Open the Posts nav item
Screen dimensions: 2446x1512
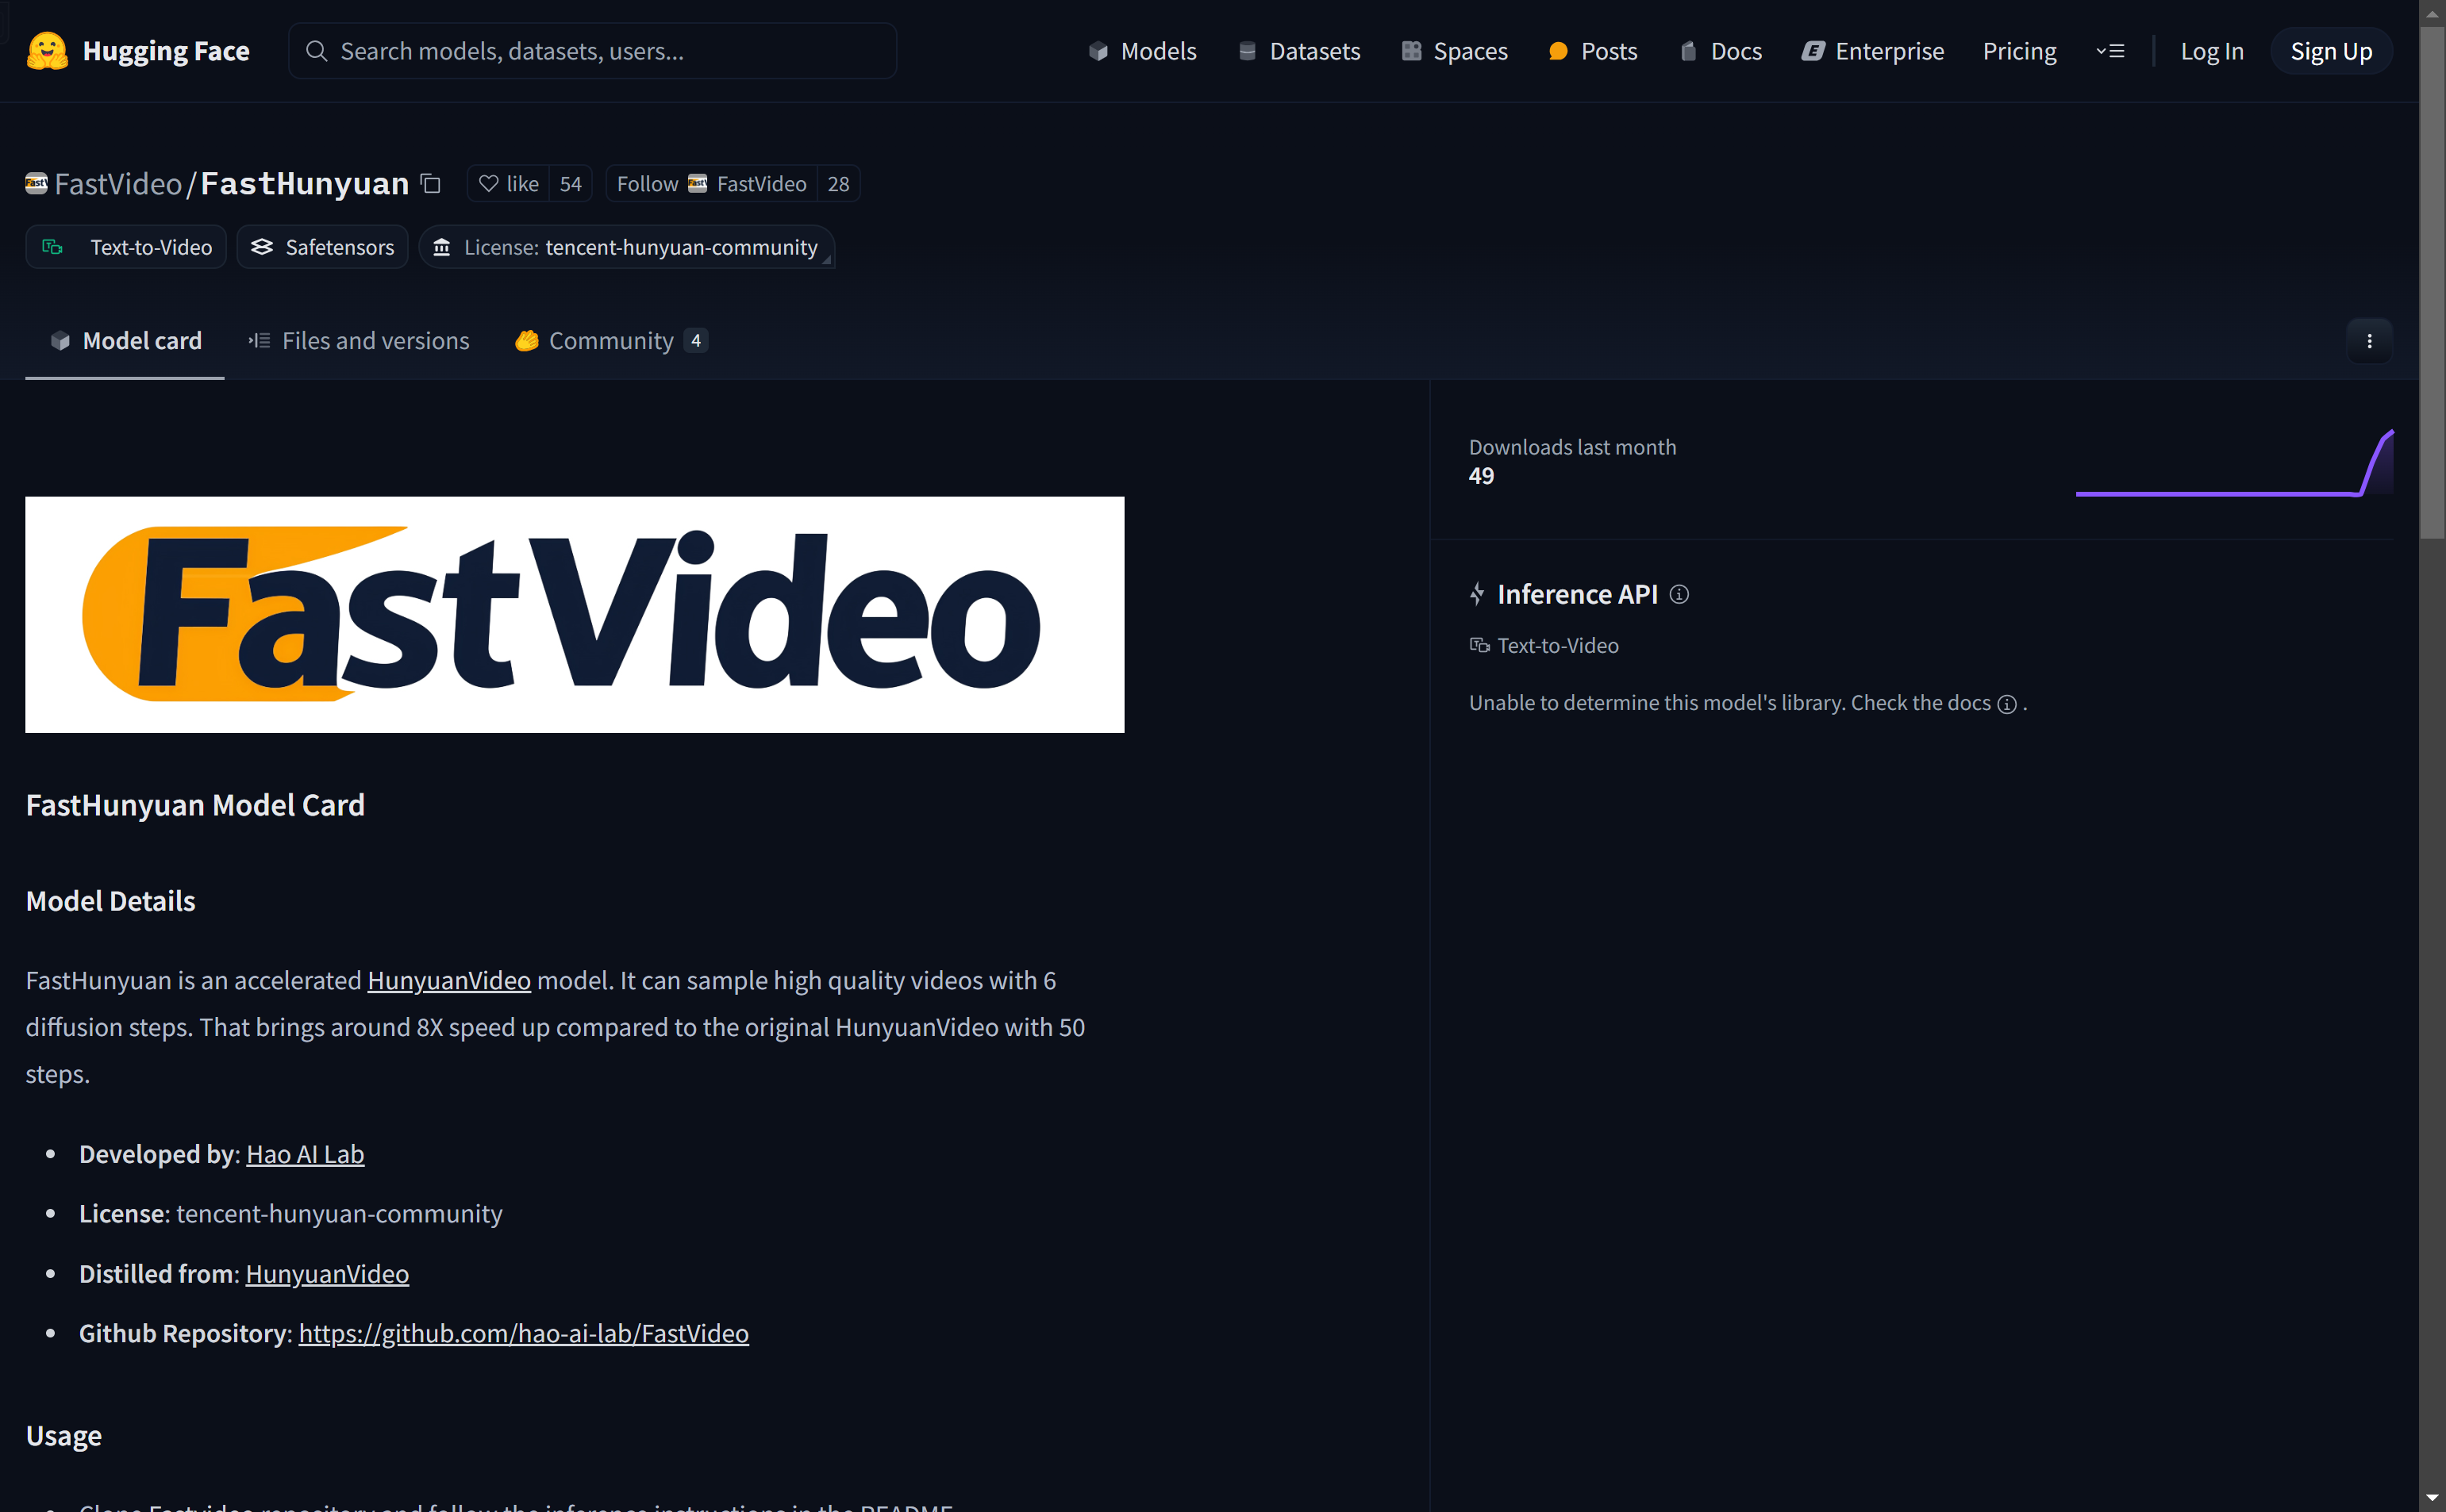[1593, 51]
